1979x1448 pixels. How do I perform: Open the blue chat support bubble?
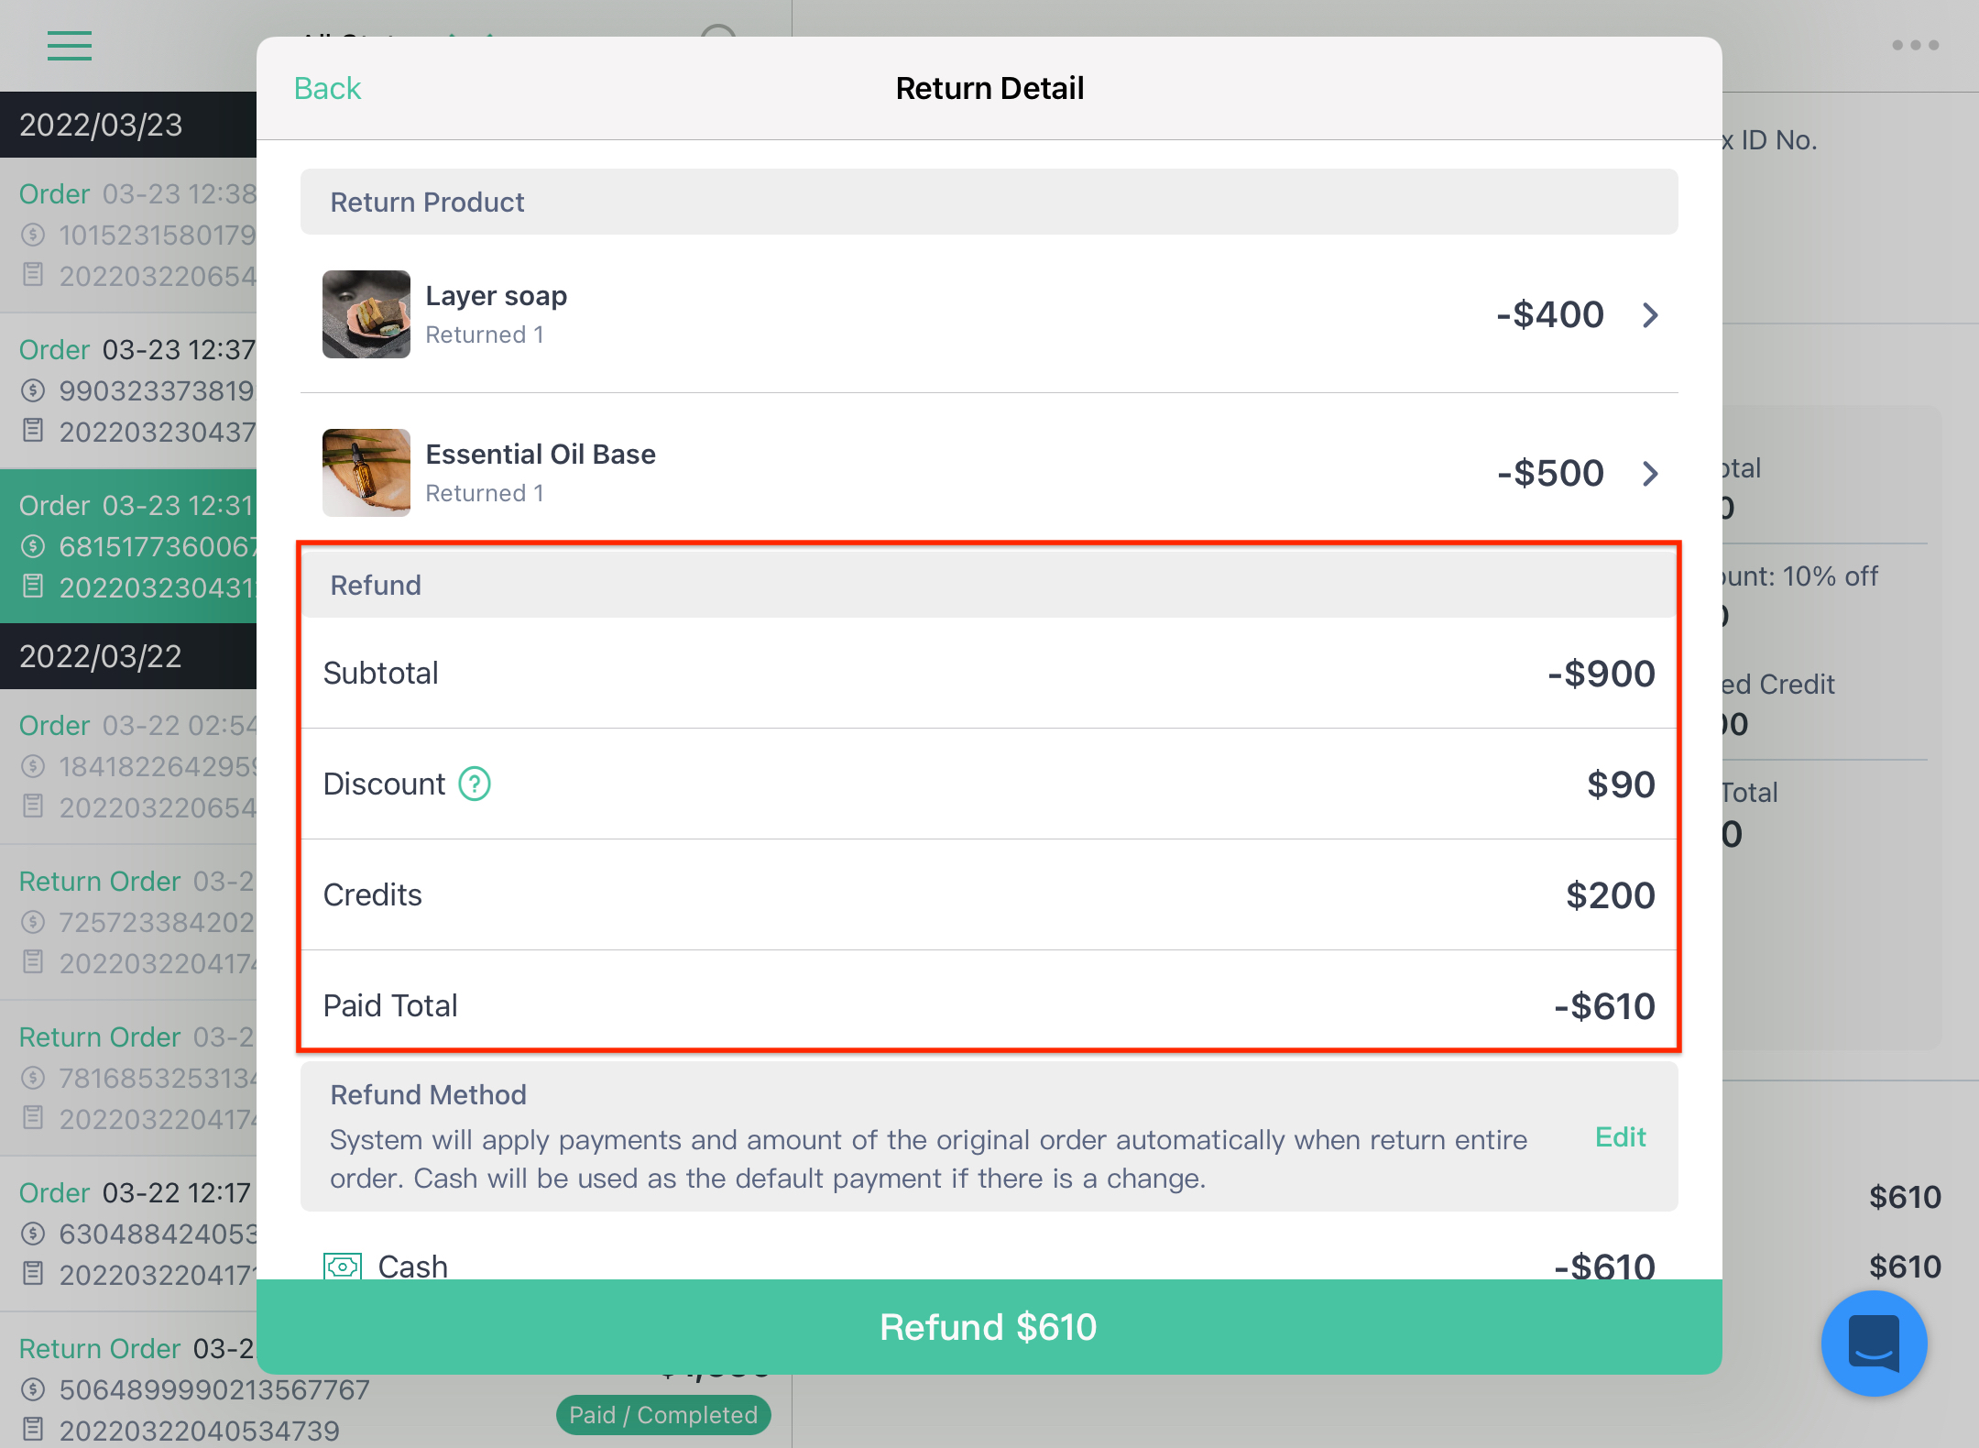click(1874, 1343)
